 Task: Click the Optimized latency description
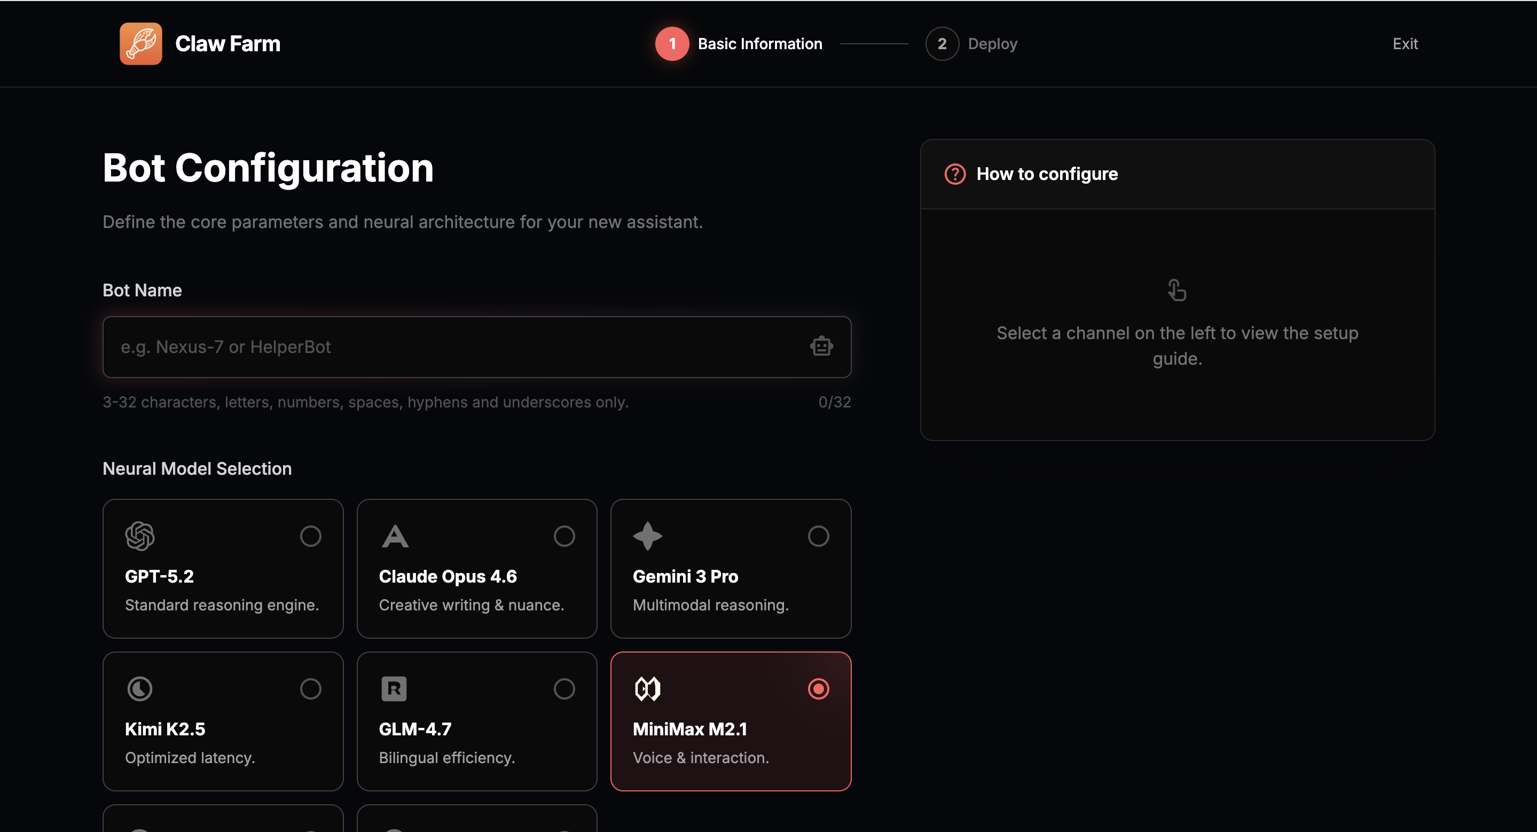pyautogui.click(x=190, y=757)
